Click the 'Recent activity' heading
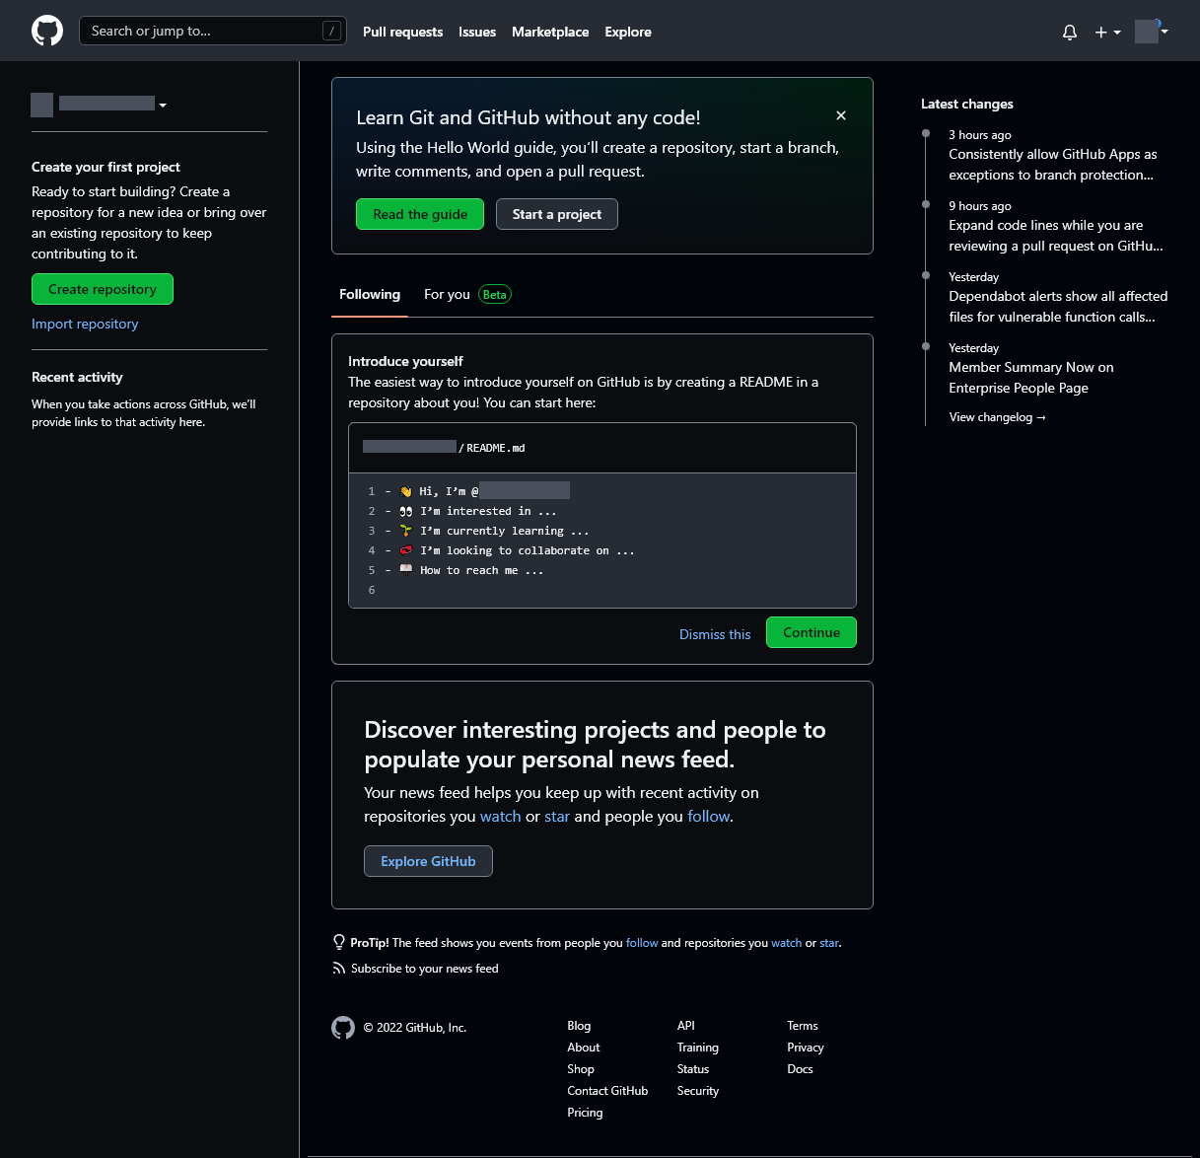Viewport: 1200px width, 1158px height. click(x=77, y=377)
